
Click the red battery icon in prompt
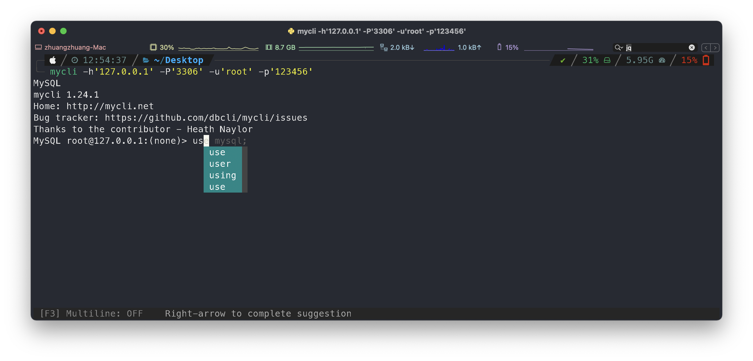(706, 60)
